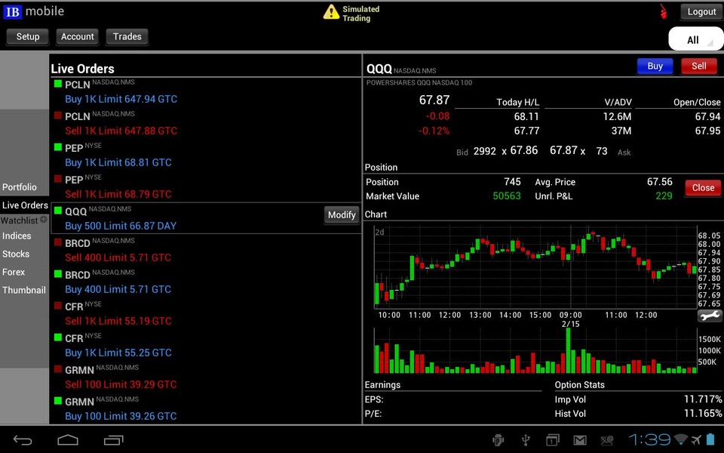Switch to the Portfolio tab
The height and width of the screenshot is (453, 724).
[x=20, y=186]
